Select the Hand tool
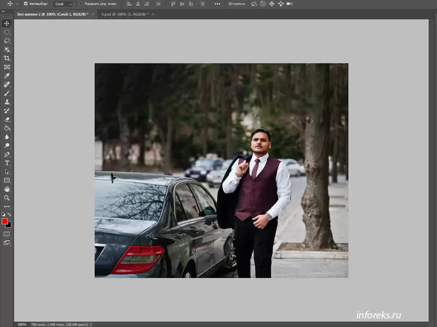The image size is (437, 327). [x=7, y=189]
